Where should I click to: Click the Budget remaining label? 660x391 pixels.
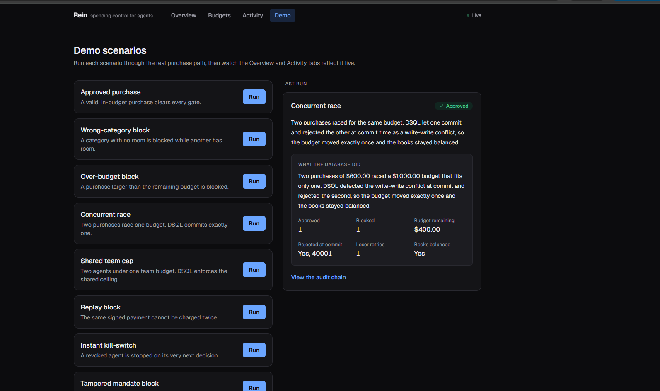(x=434, y=221)
